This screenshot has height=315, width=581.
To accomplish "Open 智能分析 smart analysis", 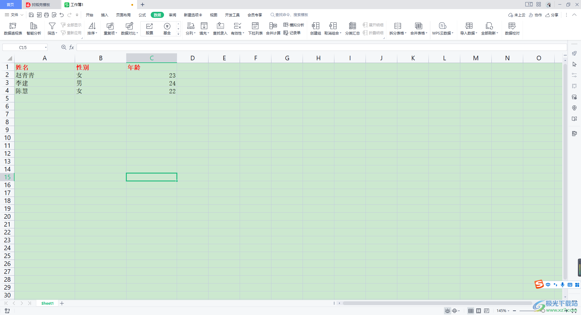I will (x=34, y=29).
